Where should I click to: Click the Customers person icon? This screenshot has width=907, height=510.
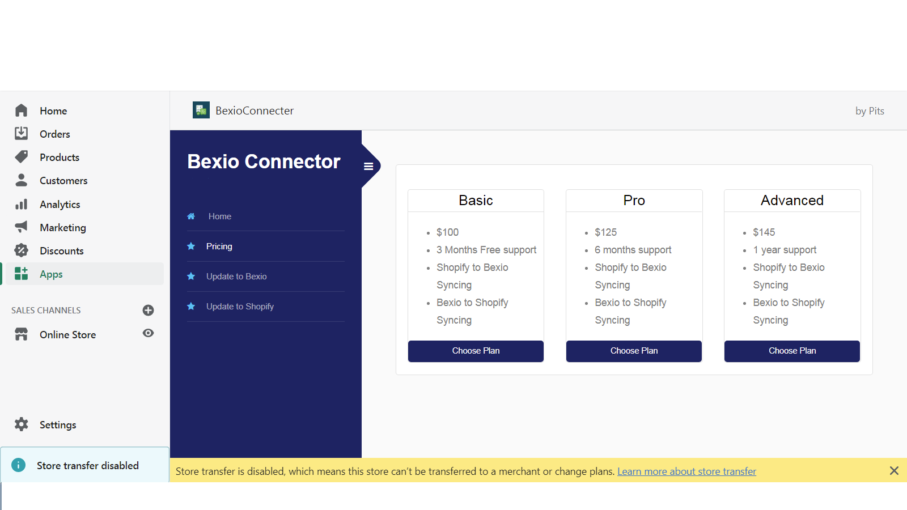21,180
